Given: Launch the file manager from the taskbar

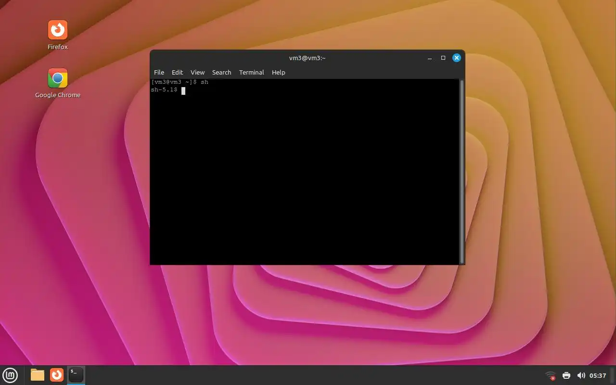Looking at the screenshot, I should click(x=38, y=375).
